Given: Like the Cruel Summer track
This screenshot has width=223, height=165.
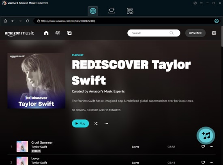Looking at the screenshot, I should pyautogui.click(x=203, y=146).
